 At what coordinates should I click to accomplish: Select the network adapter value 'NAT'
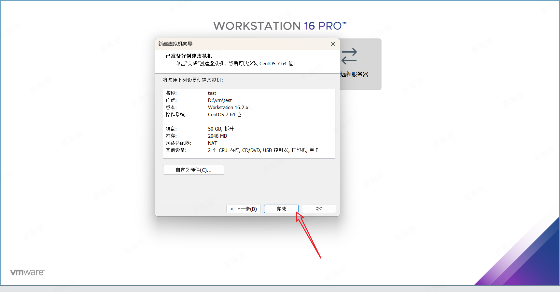tap(213, 143)
